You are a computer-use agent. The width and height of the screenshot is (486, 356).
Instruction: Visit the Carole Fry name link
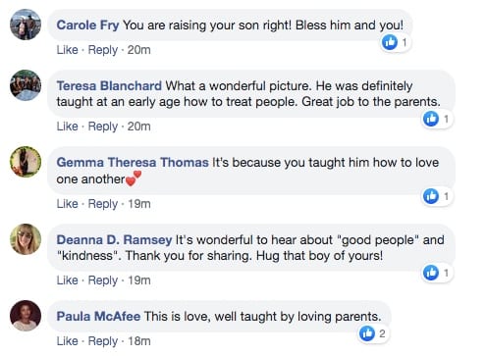pos(87,25)
